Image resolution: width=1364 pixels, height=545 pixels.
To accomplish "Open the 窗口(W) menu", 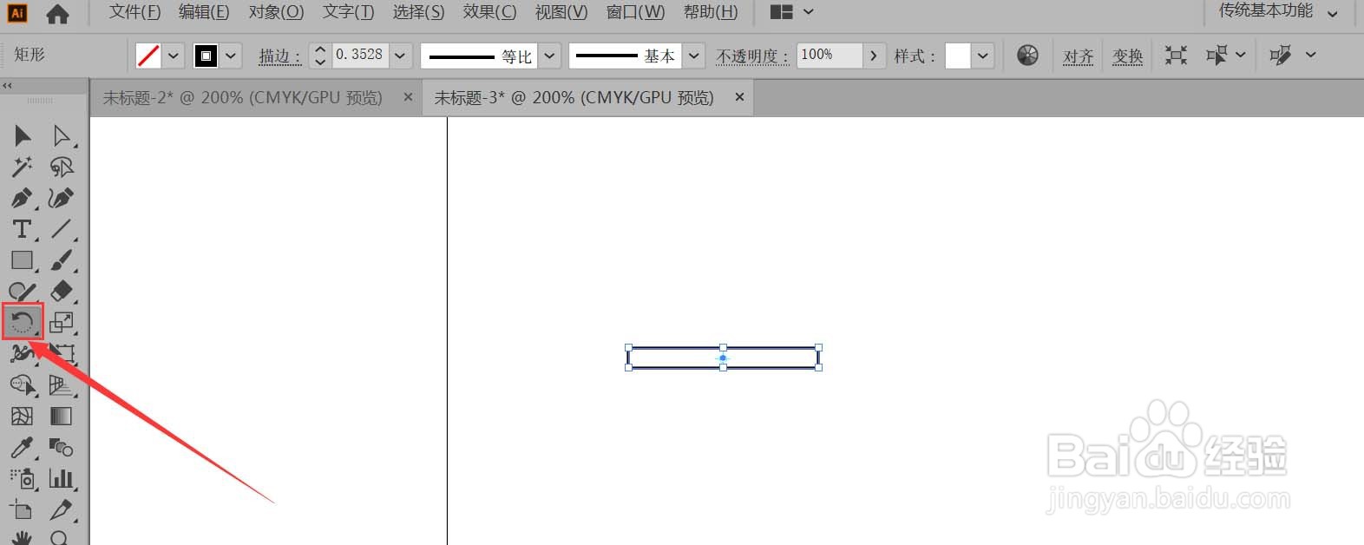I will point(635,12).
